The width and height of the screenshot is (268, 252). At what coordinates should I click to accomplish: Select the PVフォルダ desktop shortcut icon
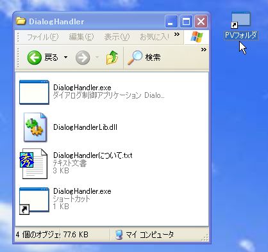click(x=241, y=20)
